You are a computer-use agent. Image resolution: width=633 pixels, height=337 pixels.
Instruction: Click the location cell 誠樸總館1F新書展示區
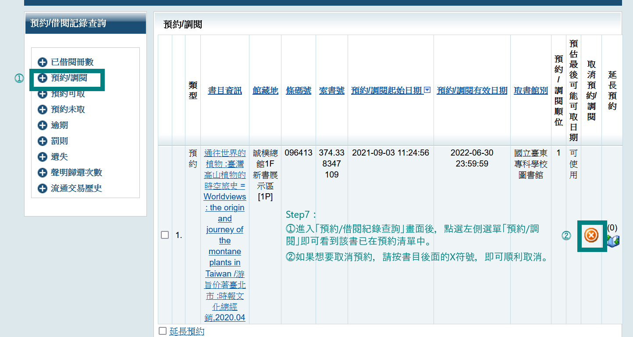click(x=265, y=175)
